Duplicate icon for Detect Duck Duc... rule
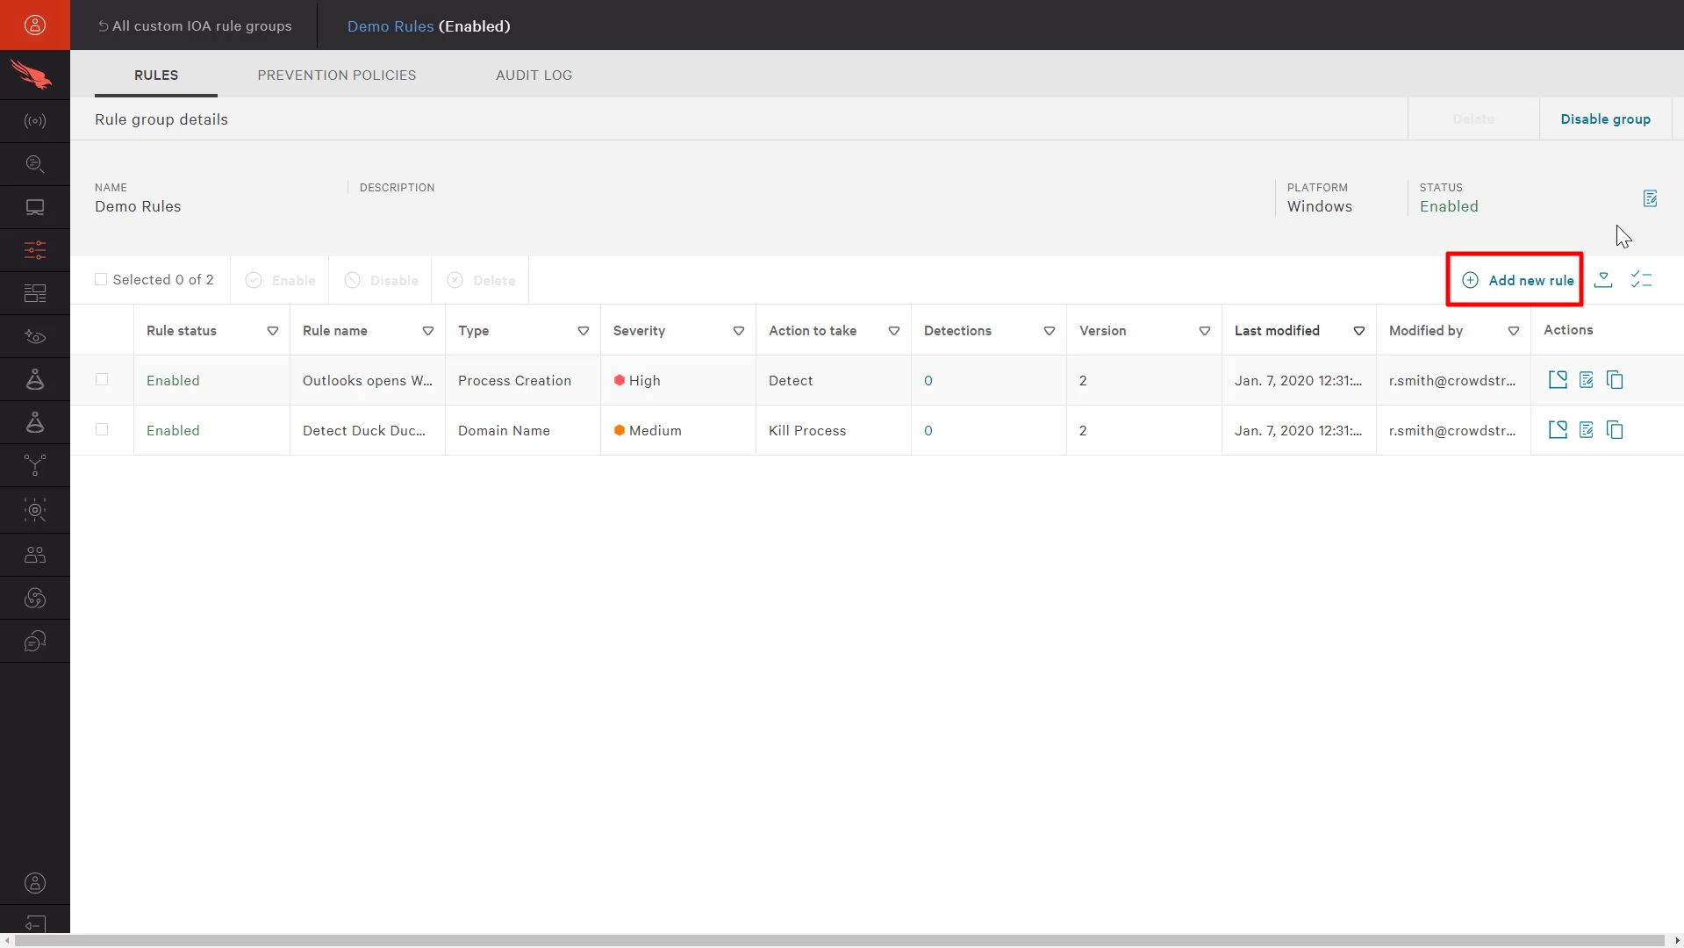The image size is (1684, 948). click(1615, 430)
